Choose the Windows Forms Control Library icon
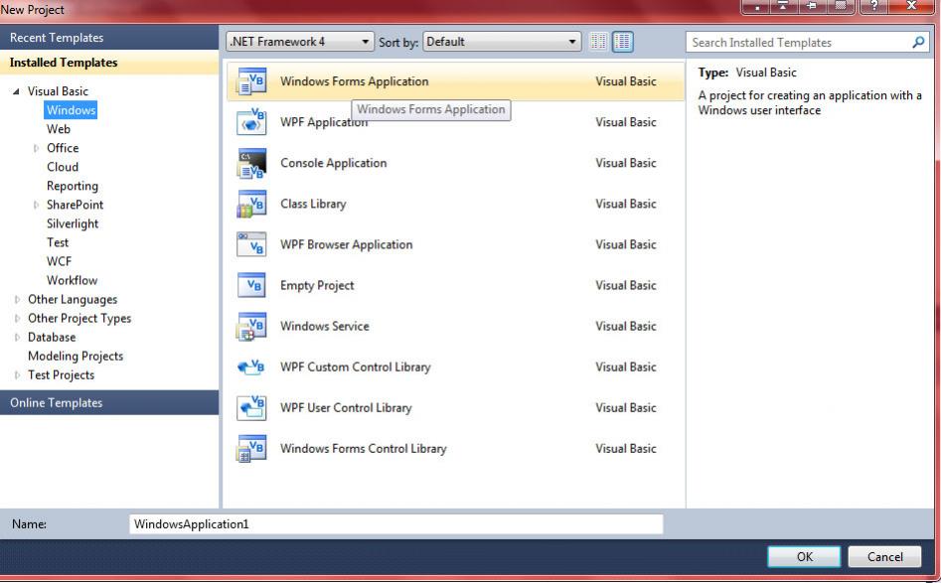Screen dimensions: 941x583 pyautogui.click(x=251, y=449)
